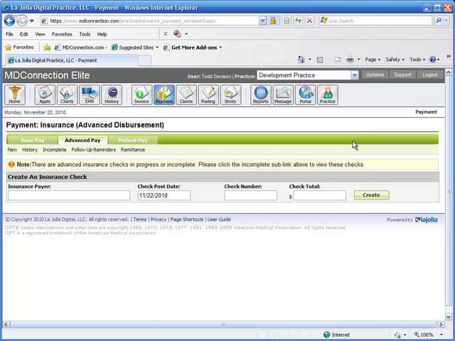Open the User Guide footer link
Screen dimensions: 455x341
(219, 220)
